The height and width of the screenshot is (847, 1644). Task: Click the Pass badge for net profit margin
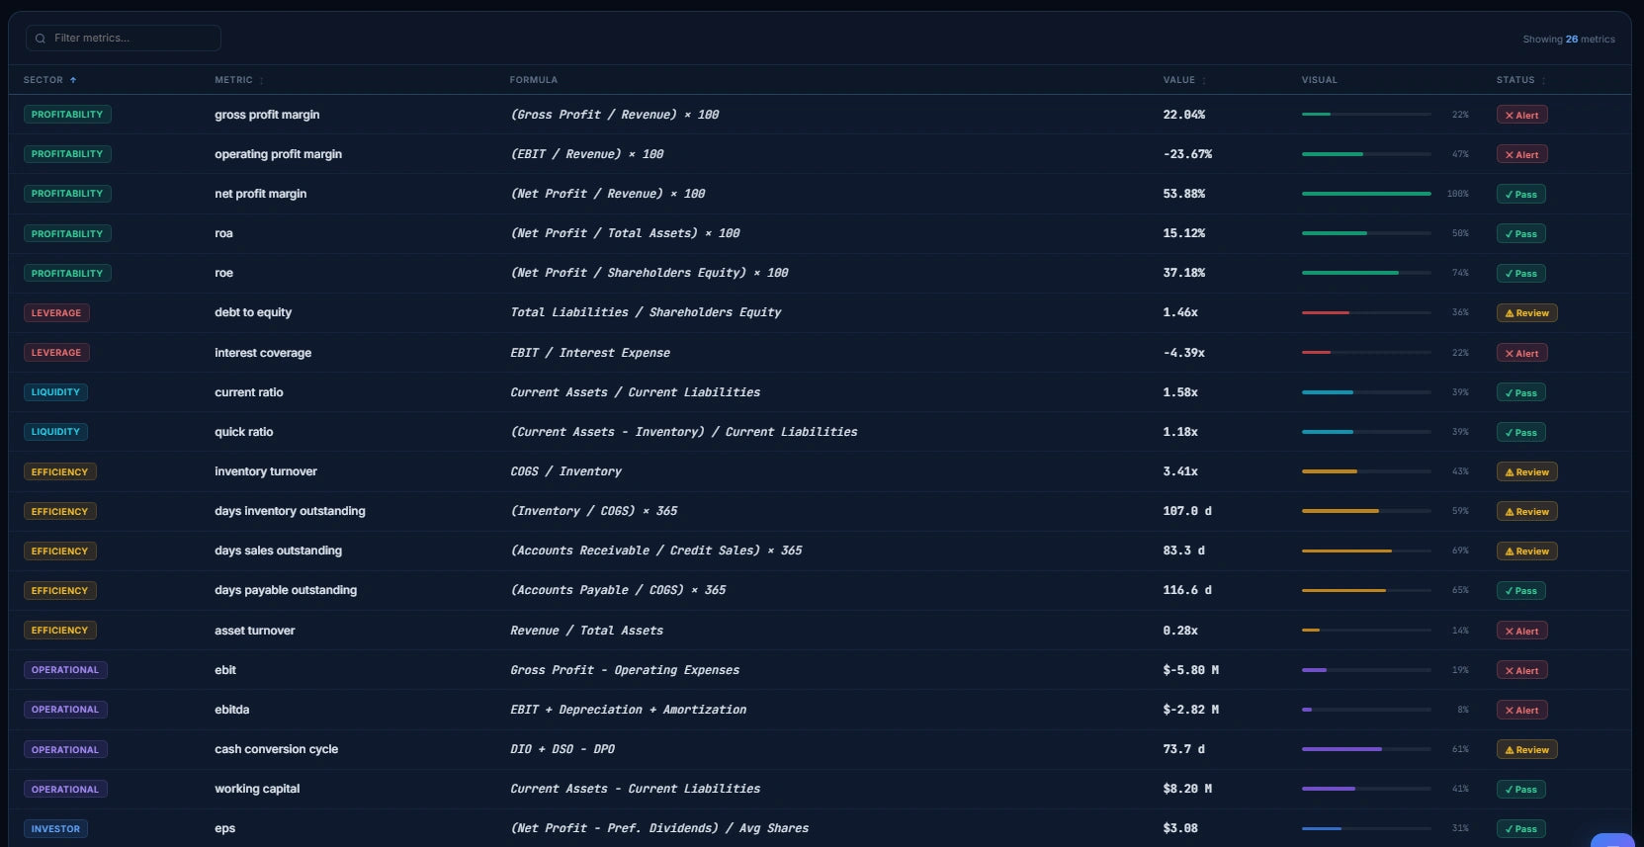click(1520, 194)
